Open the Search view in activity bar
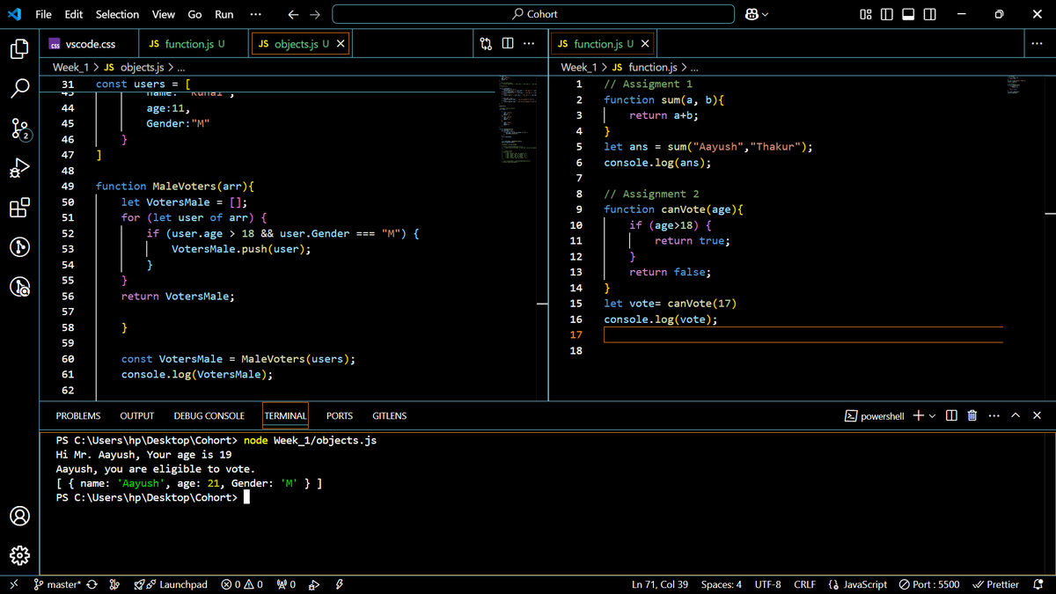This screenshot has width=1056, height=594. (19, 89)
